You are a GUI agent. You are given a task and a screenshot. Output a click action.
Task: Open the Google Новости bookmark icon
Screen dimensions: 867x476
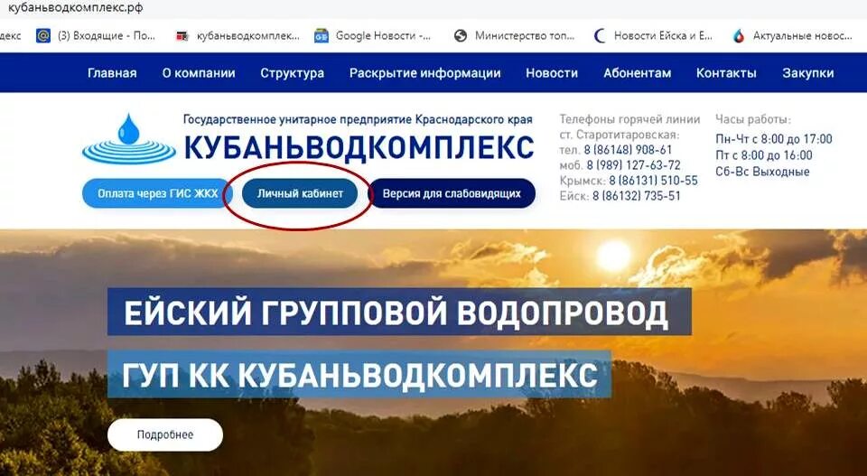tap(322, 36)
